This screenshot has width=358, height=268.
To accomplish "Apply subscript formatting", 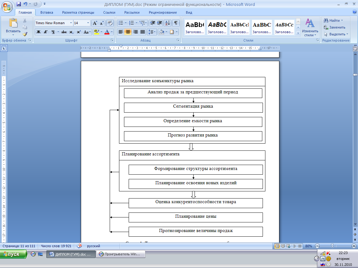I will tap(71, 32).
